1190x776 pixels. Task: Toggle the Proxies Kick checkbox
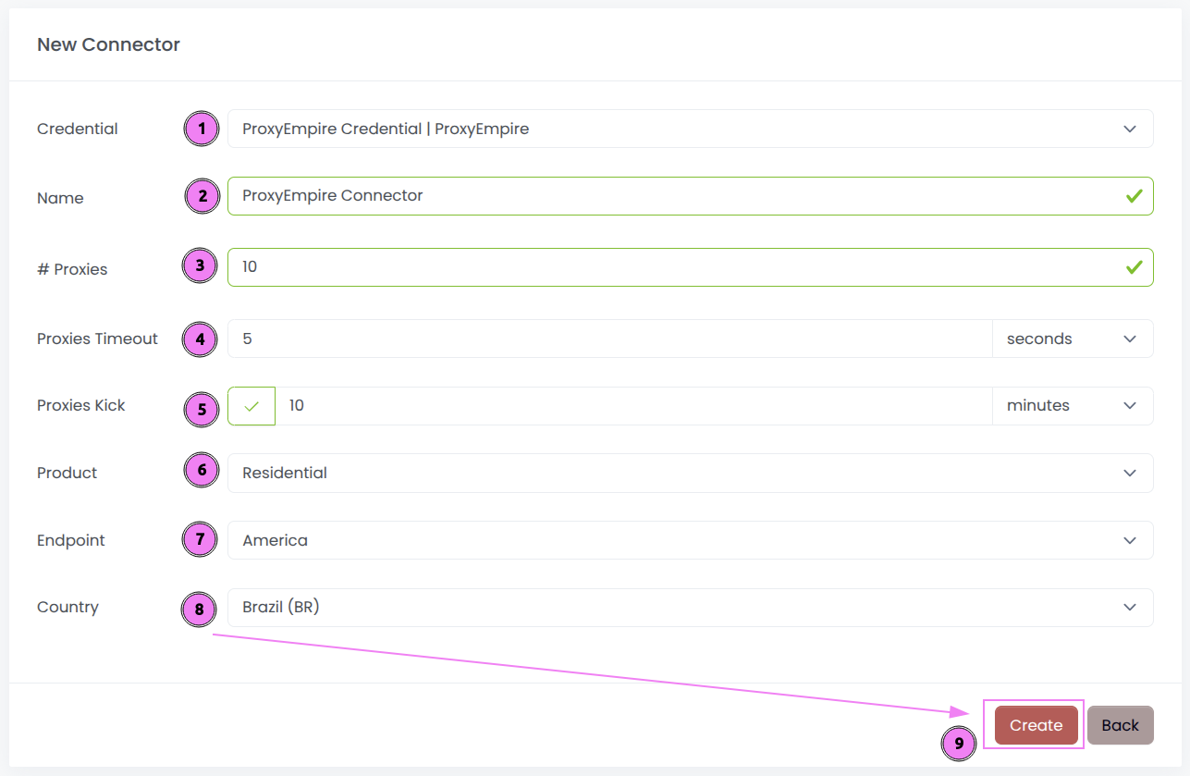(251, 406)
